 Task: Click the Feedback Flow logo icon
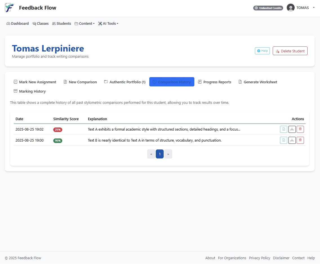pos(9,8)
